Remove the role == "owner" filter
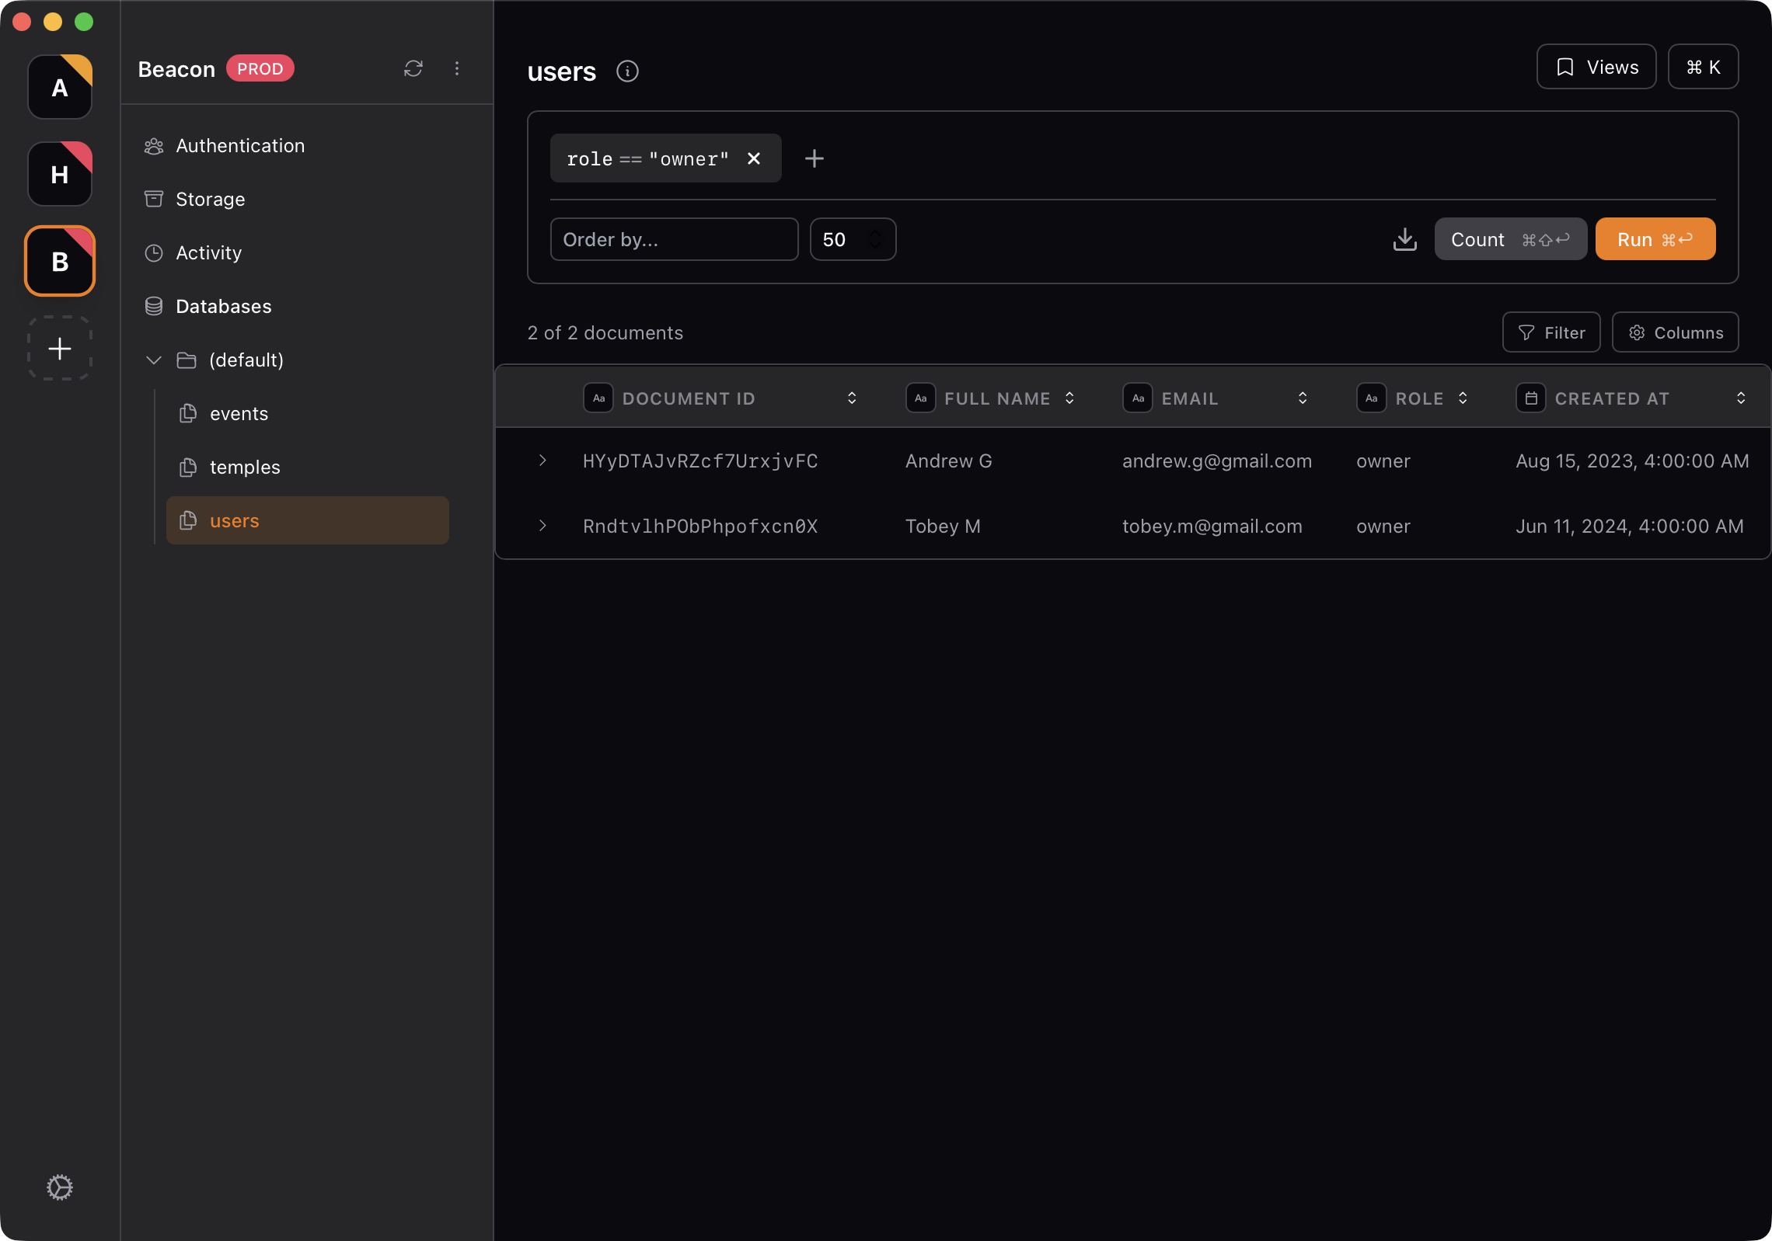This screenshot has width=1772, height=1241. tap(754, 158)
